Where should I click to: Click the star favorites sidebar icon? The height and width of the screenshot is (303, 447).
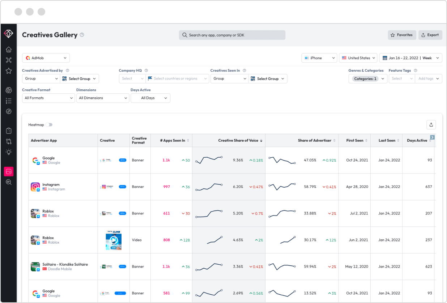[x=9, y=71]
